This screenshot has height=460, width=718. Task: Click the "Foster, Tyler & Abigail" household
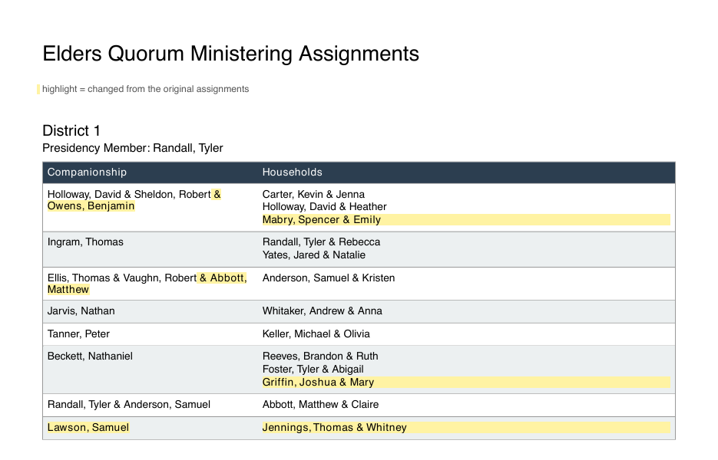pos(313,370)
